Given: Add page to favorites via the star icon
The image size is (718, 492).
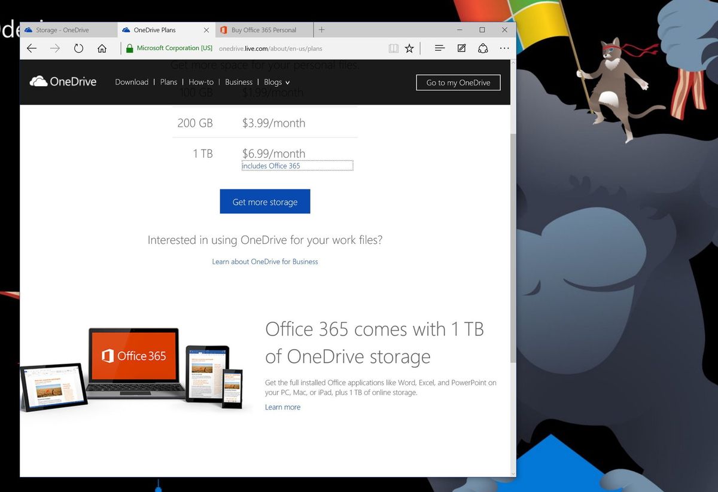Looking at the screenshot, I should coord(409,48).
